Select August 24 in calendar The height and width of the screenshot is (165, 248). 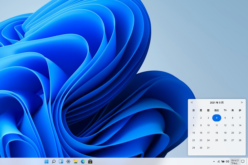[x=208, y=140]
